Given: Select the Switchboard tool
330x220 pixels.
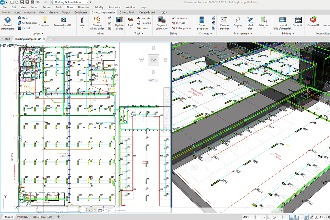Looking at the screenshot, I should tap(27, 23).
